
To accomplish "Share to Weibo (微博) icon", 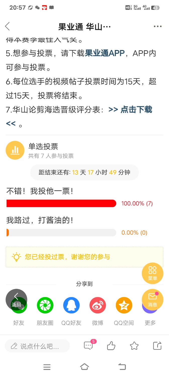I will click(98, 305).
